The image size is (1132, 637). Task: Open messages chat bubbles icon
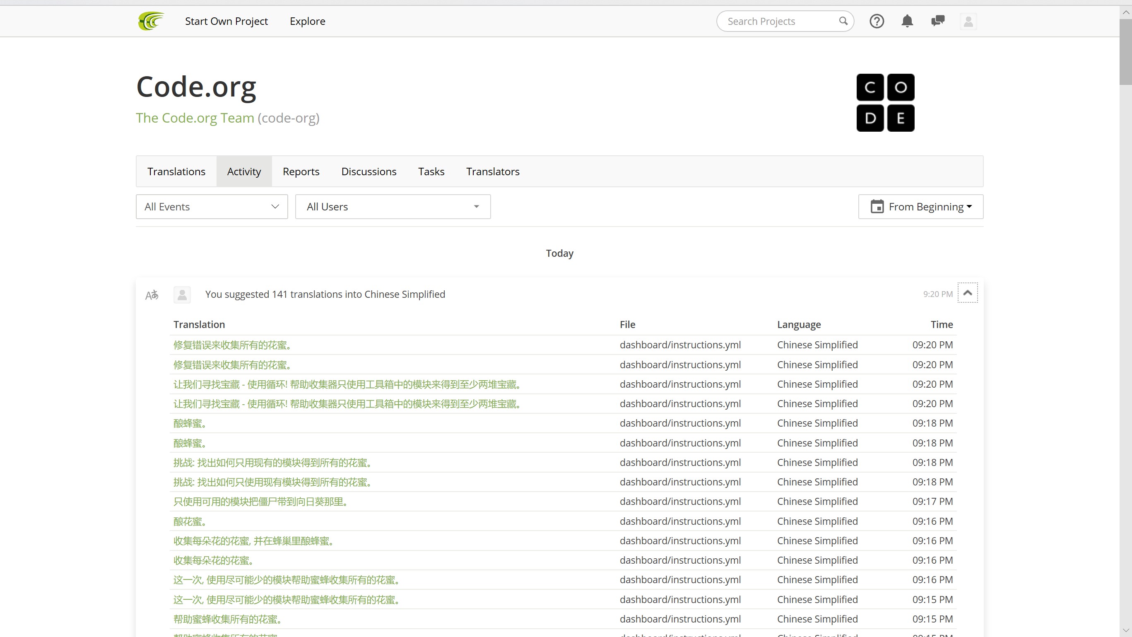click(938, 21)
